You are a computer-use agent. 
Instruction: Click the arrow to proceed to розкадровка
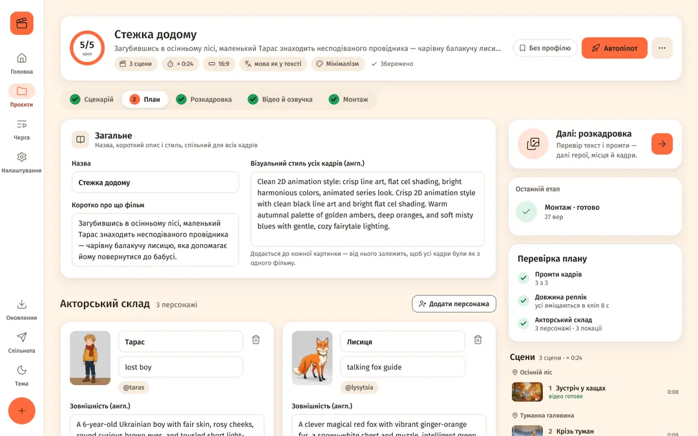pyautogui.click(x=662, y=143)
